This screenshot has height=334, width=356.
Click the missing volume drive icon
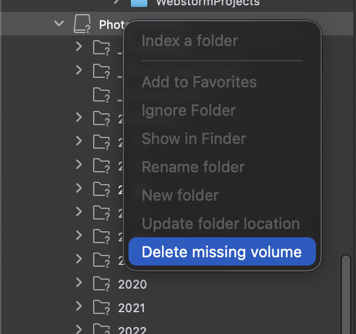pyautogui.click(x=82, y=24)
